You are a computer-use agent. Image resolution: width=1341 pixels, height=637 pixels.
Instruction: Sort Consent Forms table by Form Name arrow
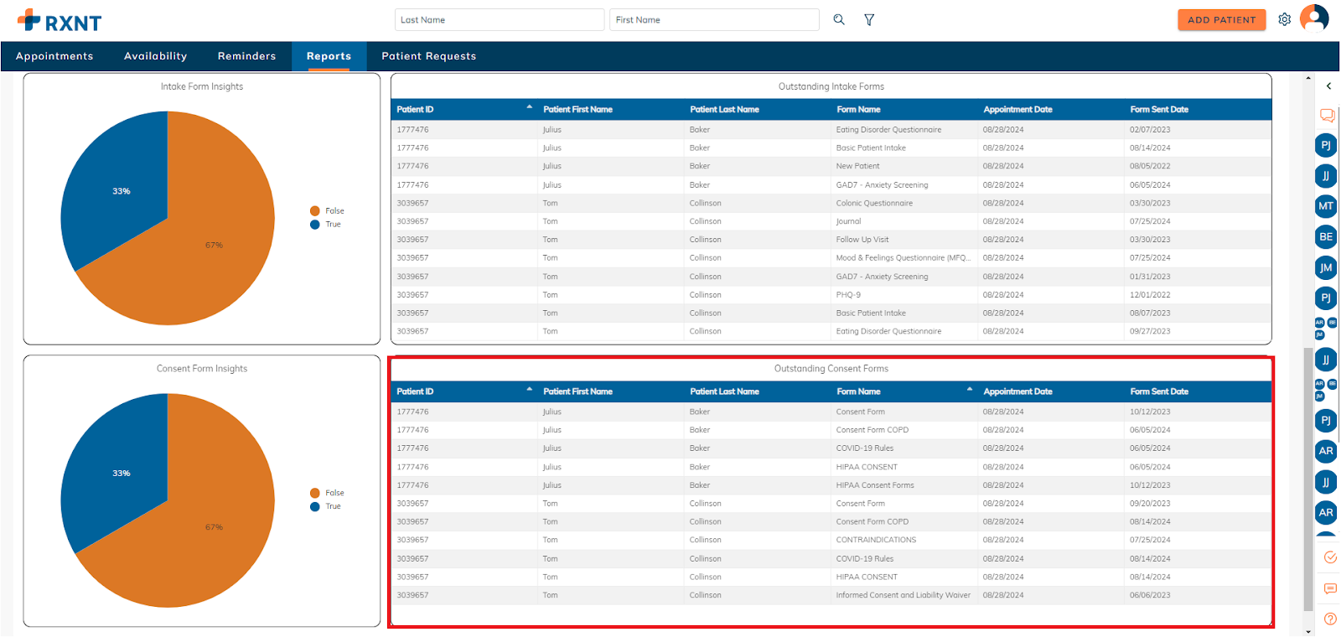970,389
